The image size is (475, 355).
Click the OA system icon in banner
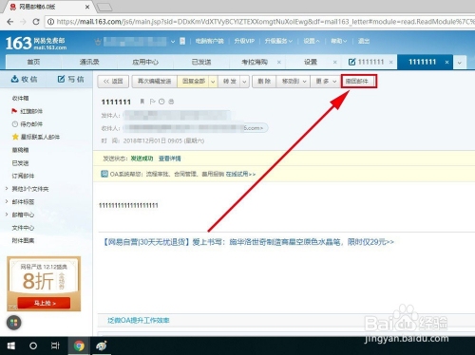click(104, 174)
